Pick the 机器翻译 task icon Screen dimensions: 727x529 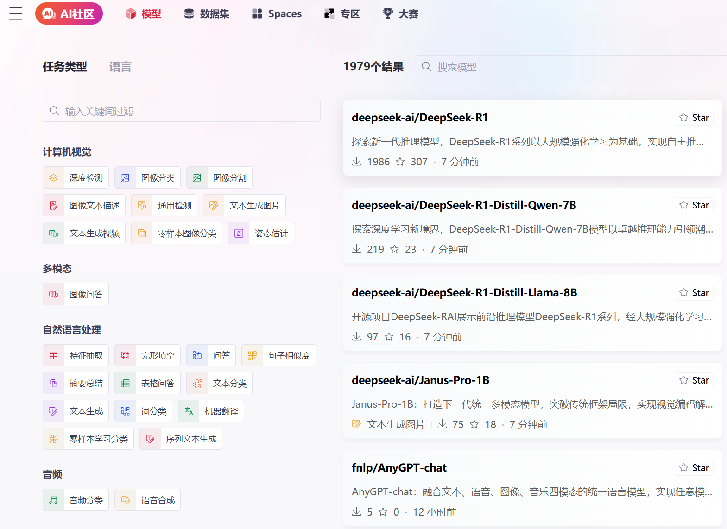click(x=189, y=411)
